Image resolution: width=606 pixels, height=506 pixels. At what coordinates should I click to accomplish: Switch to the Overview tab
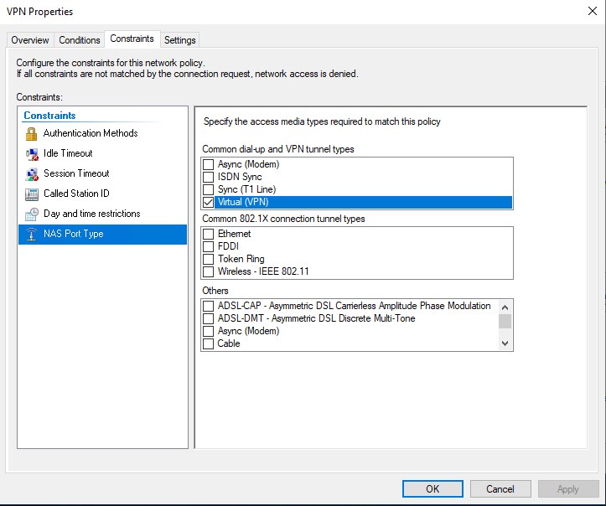[x=30, y=40]
